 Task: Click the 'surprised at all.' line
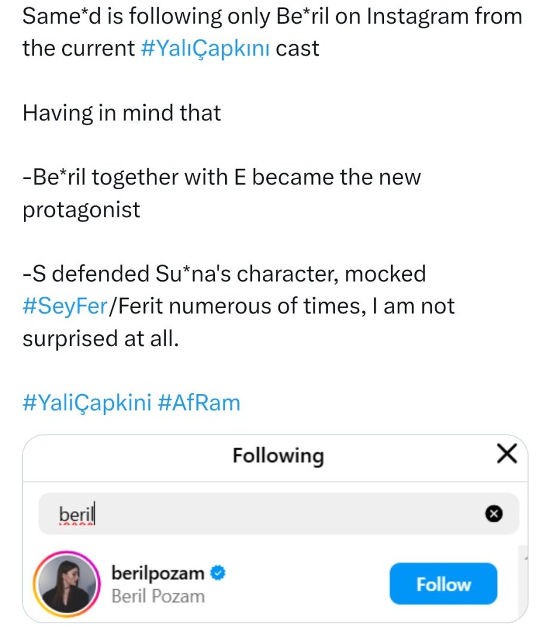(x=100, y=338)
